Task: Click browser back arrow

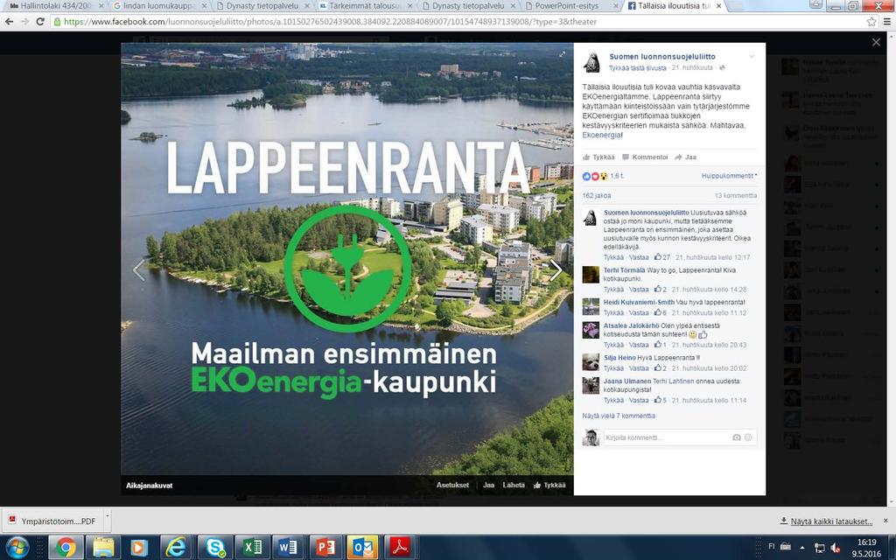Action: tap(9, 22)
